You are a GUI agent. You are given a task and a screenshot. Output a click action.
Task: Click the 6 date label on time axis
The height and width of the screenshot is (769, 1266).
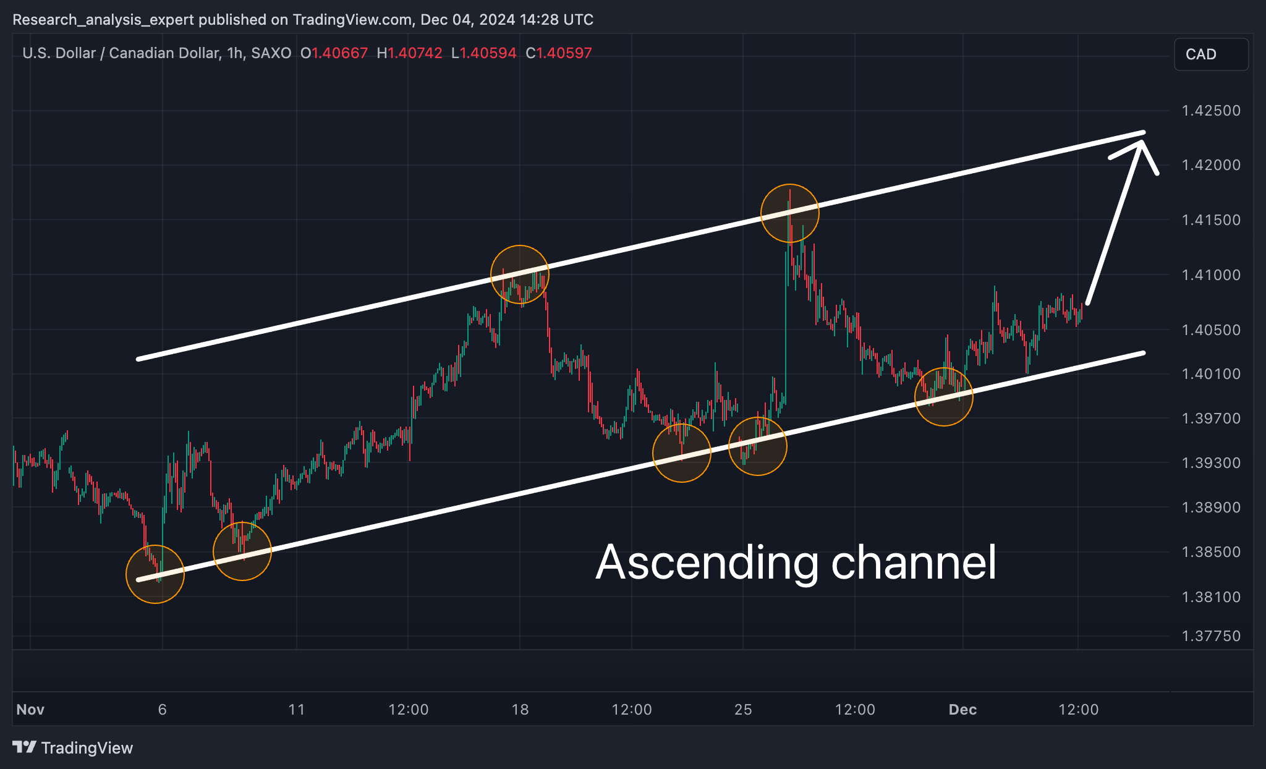[x=163, y=710]
